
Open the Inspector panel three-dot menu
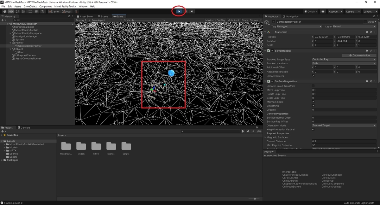coord(377,16)
